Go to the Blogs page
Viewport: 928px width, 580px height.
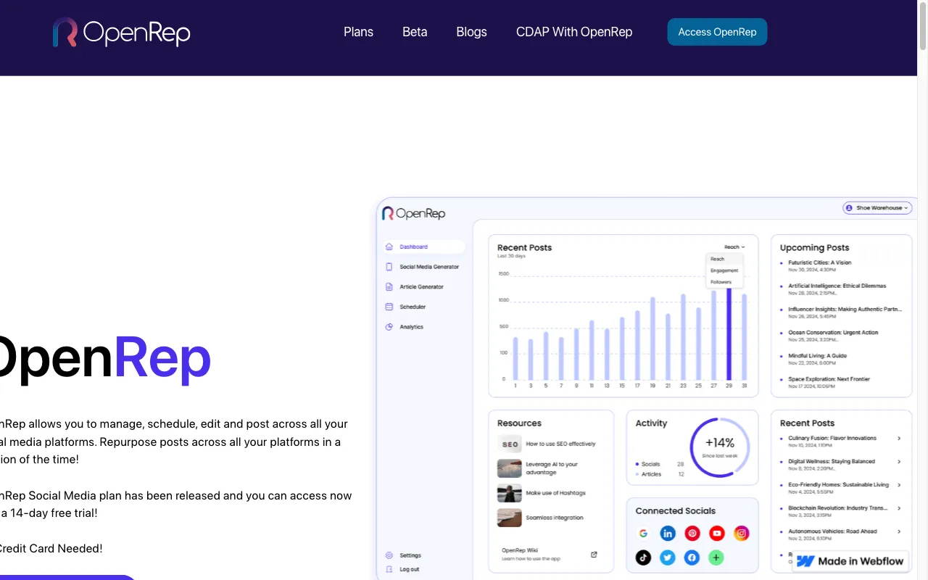click(471, 32)
